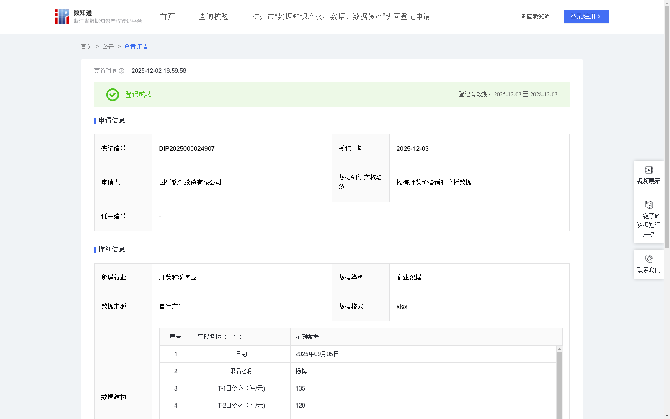Click the 返回数知通 link
670x419 pixels.
(535, 16)
